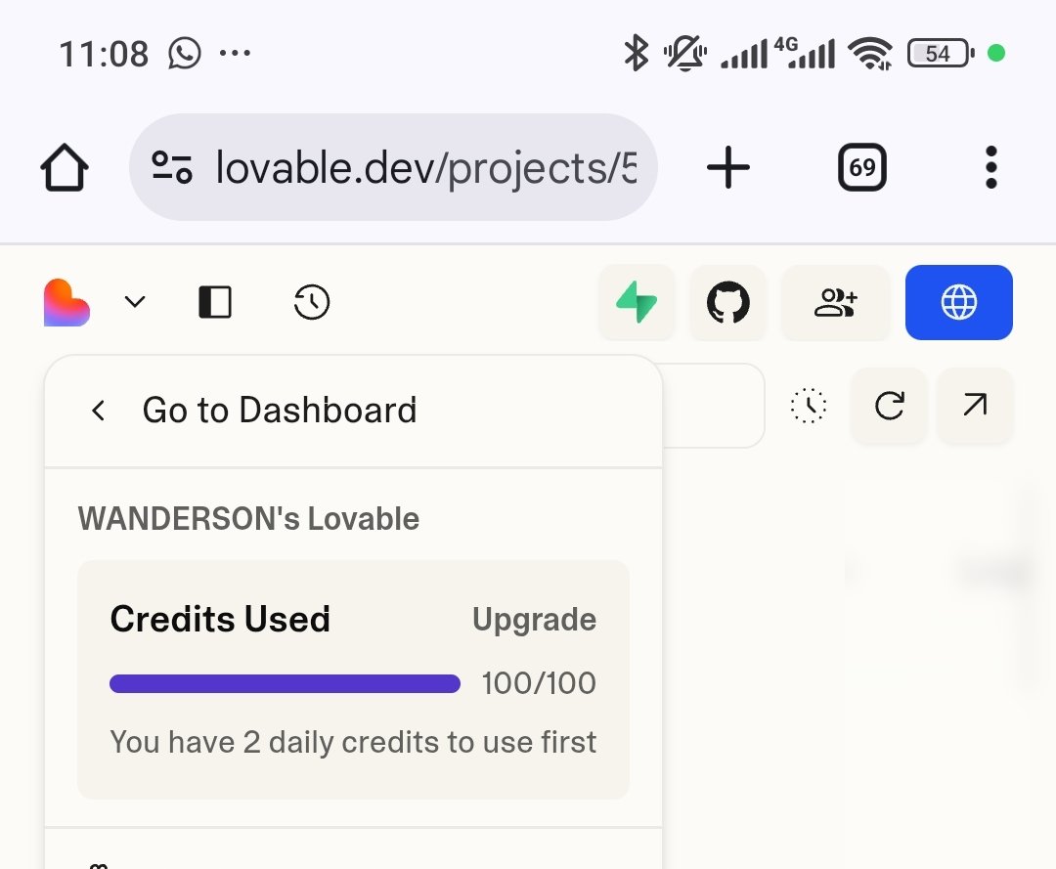1056x869 pixels.
Task: Tap the 4G signal strength icon
Action: [804, 53]
